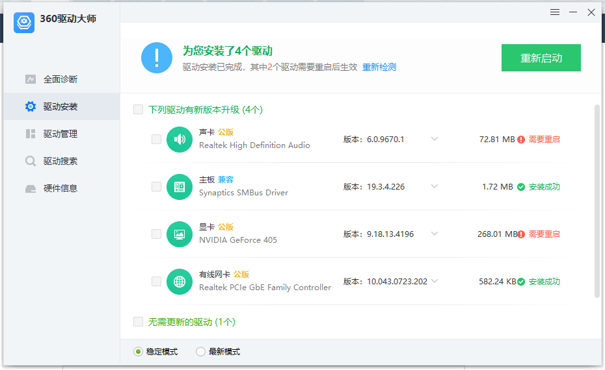Select the 稳定模式 radio button
This screenshot has width=605, height=370.
[138, 352]
